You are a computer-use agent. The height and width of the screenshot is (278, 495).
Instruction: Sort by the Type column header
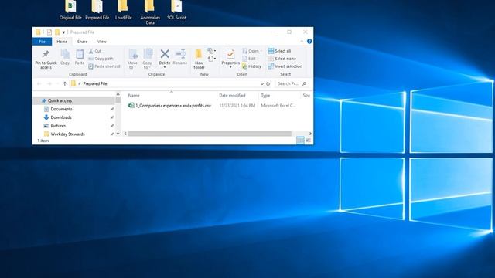point(265,95)
